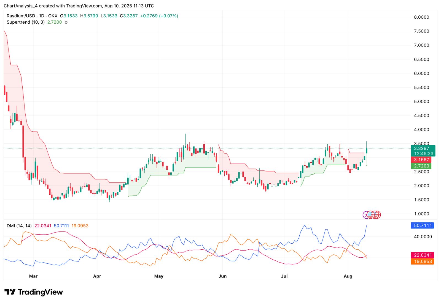Click the +0.2769 (+9.07%) change value
This screenshot has width=441, height=303.
pyautogui.click(x=159, y=16)
